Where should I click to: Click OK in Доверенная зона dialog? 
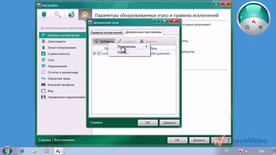147,123
